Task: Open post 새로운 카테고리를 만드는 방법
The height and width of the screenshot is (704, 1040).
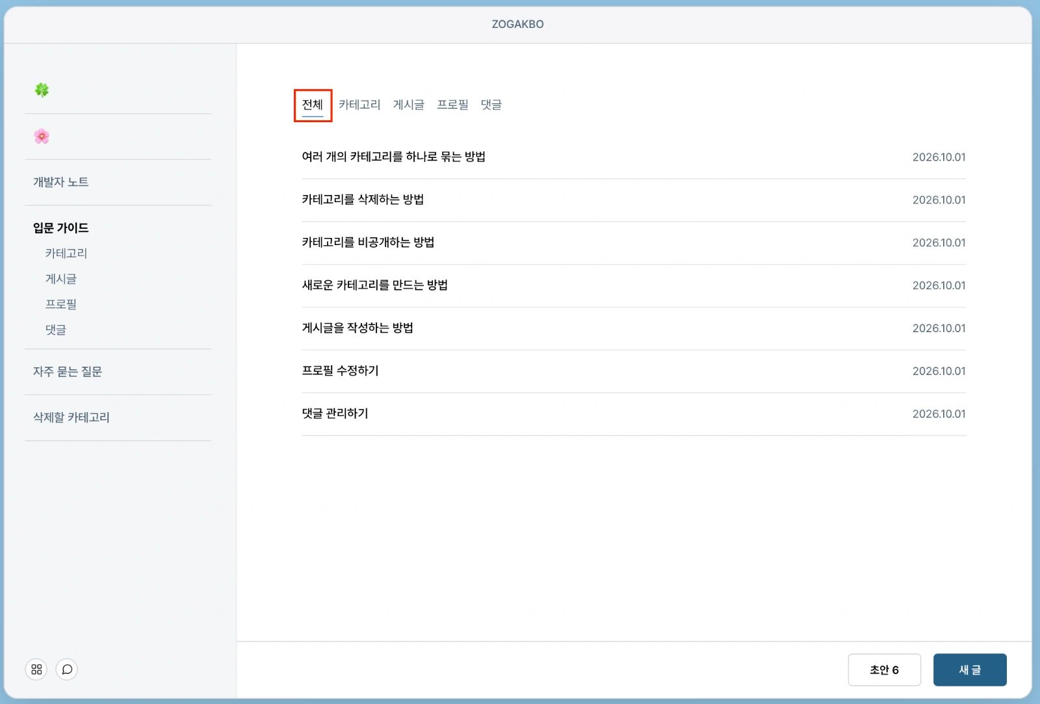Action: point(634,285)
